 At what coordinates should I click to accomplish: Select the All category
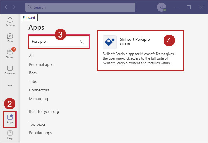(31, 56)
